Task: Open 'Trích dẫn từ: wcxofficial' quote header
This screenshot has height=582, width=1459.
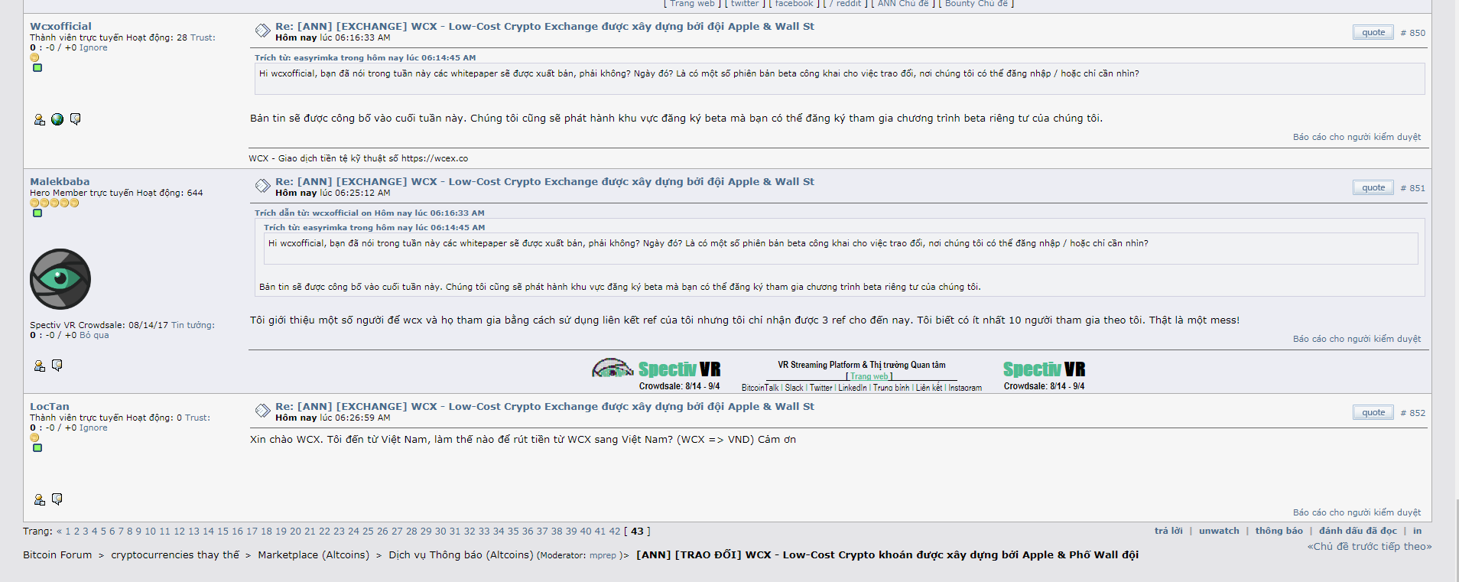Action: click(x=369, y=213)
